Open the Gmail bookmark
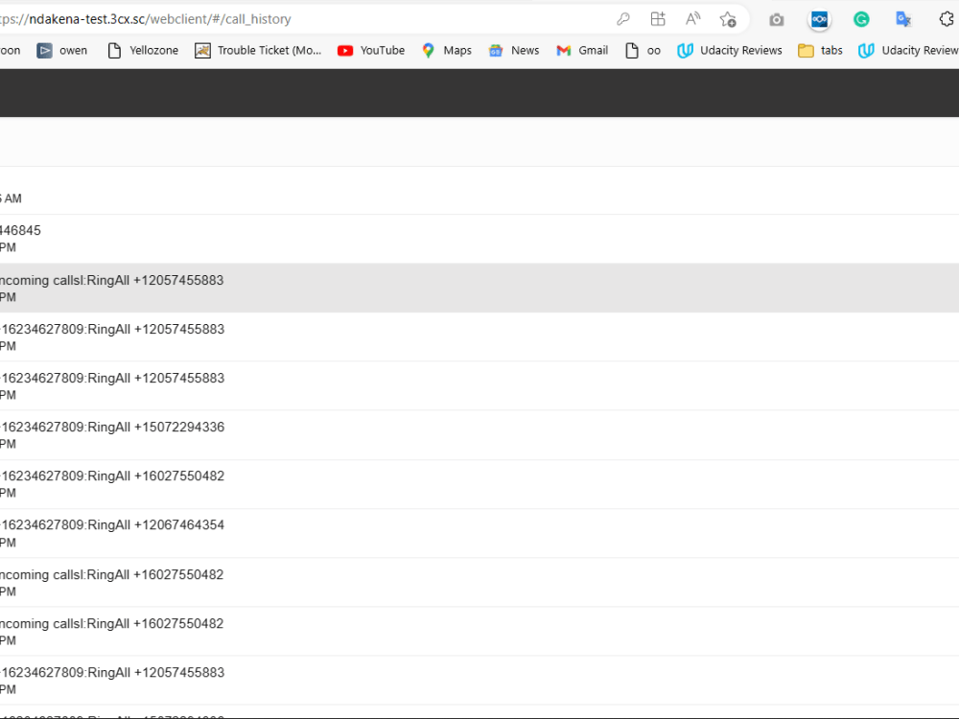 (581, 50)
